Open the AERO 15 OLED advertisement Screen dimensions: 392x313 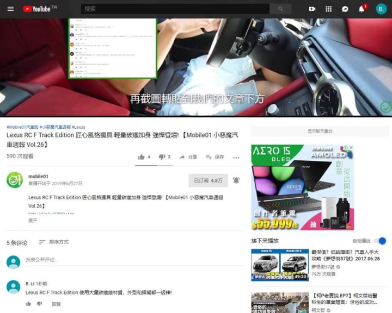click(x=302, y=187)
